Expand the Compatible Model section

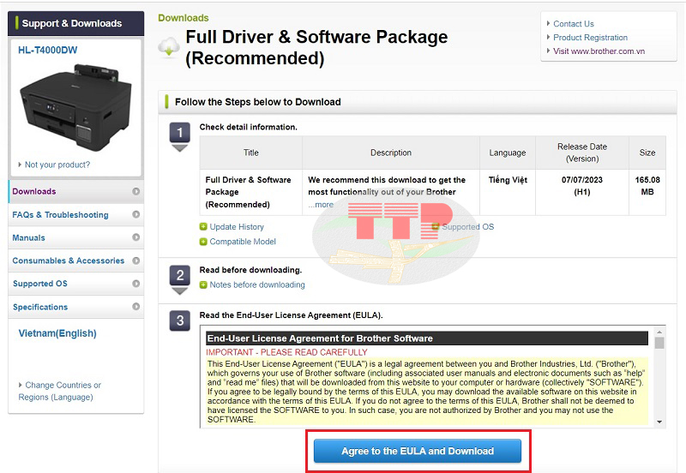[x=238, y=242]
